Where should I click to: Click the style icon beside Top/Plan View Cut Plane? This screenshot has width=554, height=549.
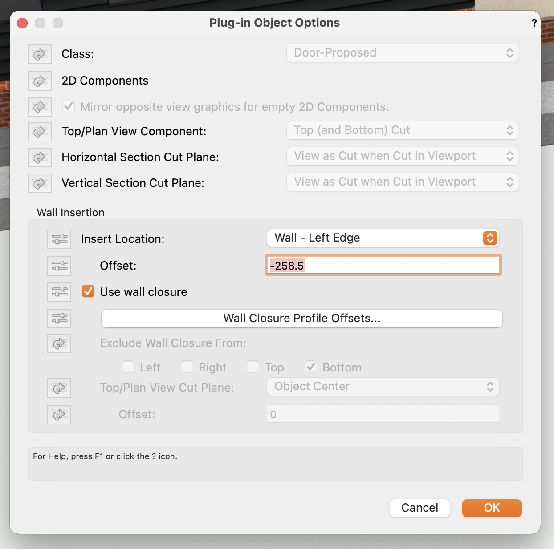(59, 388)
